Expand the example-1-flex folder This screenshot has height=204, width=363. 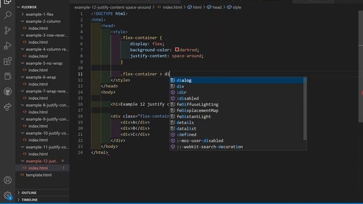pyautogui.click(x=23, y=14)
